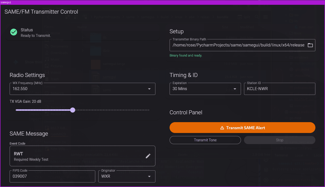Click the TX VGA Gain slider handle
This screenshot has width=325, height=187.
73,110
